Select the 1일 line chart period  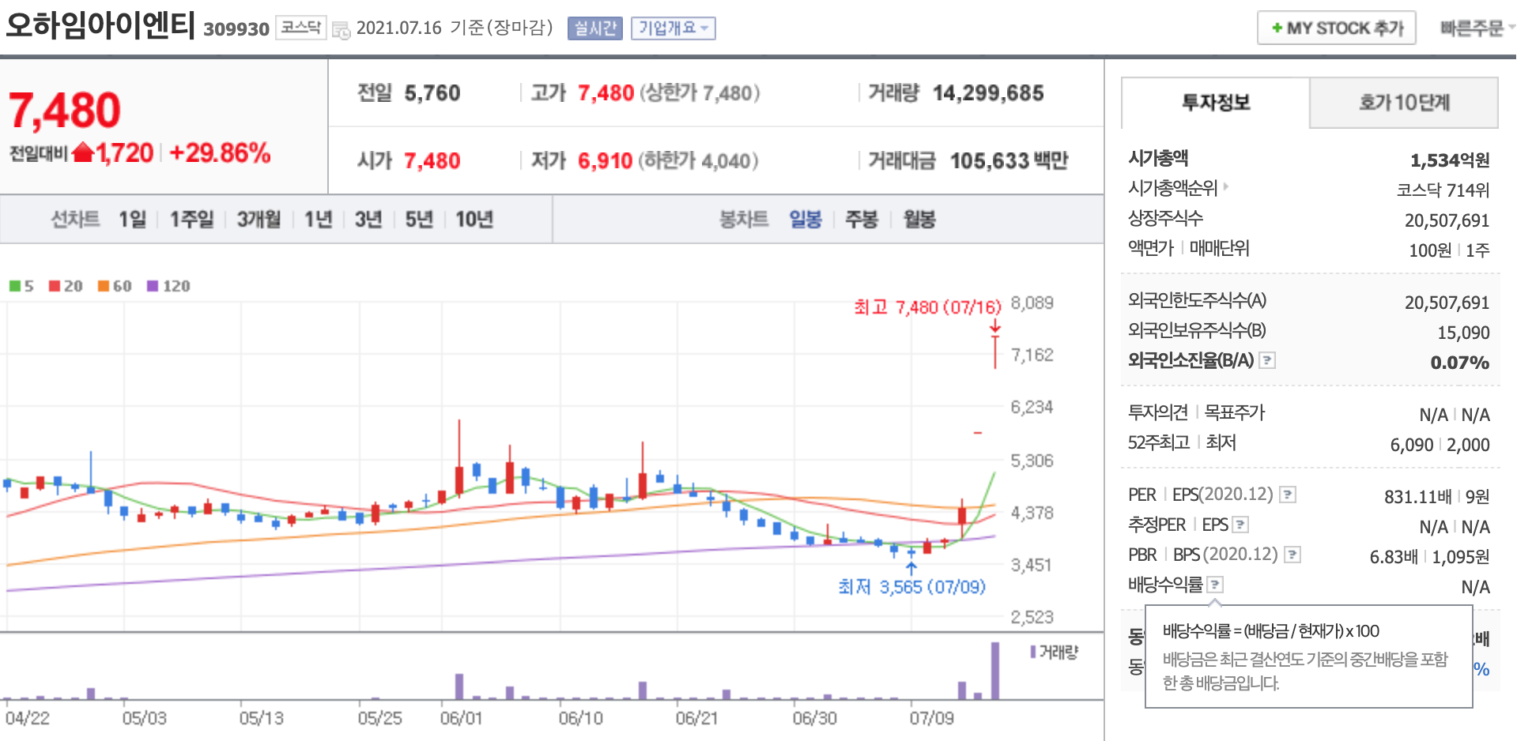coord(133,220)
